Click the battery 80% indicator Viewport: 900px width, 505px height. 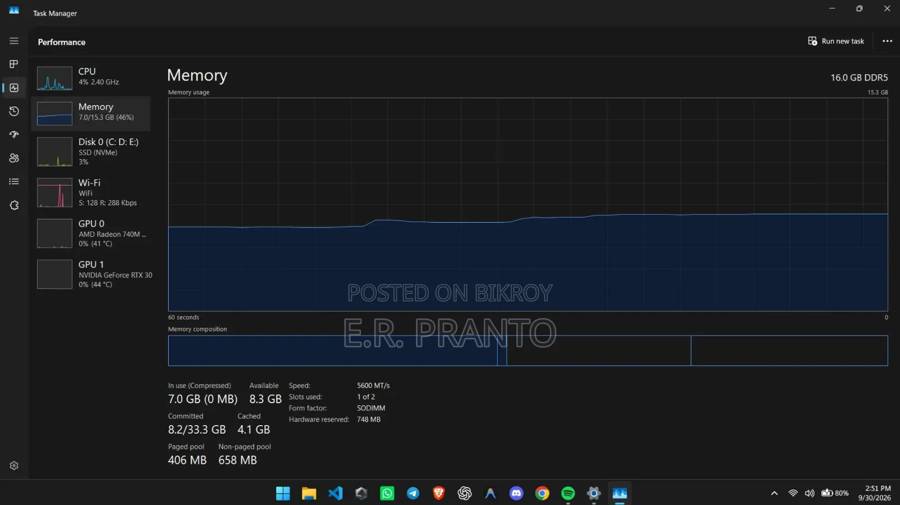pyautogui.click(x=835, y=493)
